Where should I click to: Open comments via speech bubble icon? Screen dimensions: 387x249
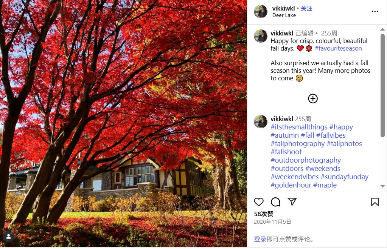click(x=275, y=202)
